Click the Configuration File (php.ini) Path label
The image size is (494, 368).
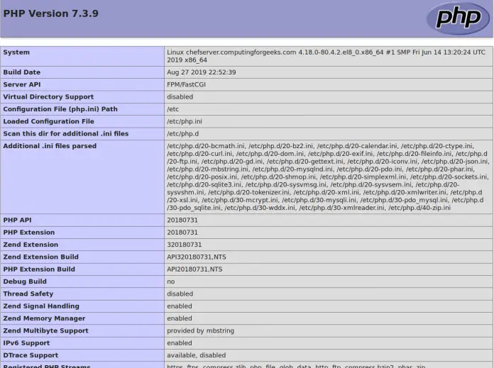[60, 109]
